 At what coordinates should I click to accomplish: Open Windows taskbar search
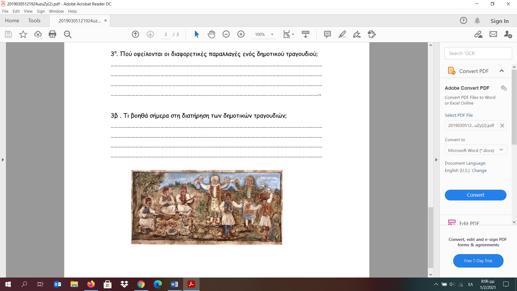click(24, 284)
